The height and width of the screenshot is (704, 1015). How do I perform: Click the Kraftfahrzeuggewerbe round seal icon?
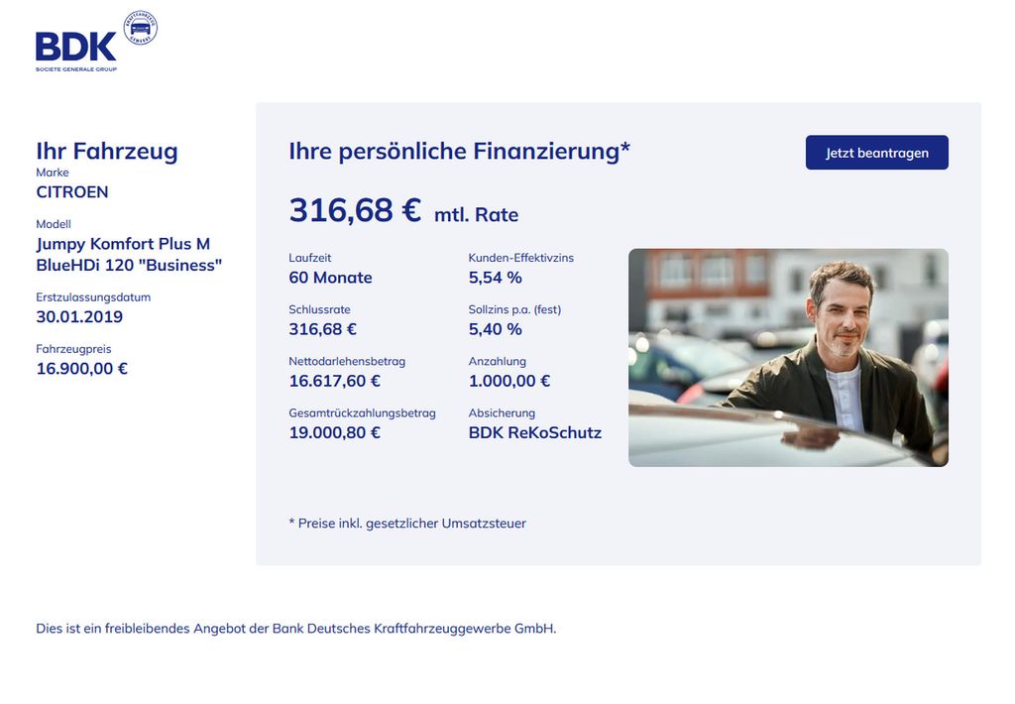point(141,28)
